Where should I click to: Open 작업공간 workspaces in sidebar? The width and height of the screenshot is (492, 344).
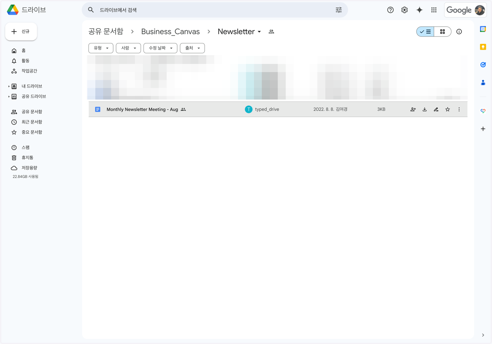click(x=29, y=71)
